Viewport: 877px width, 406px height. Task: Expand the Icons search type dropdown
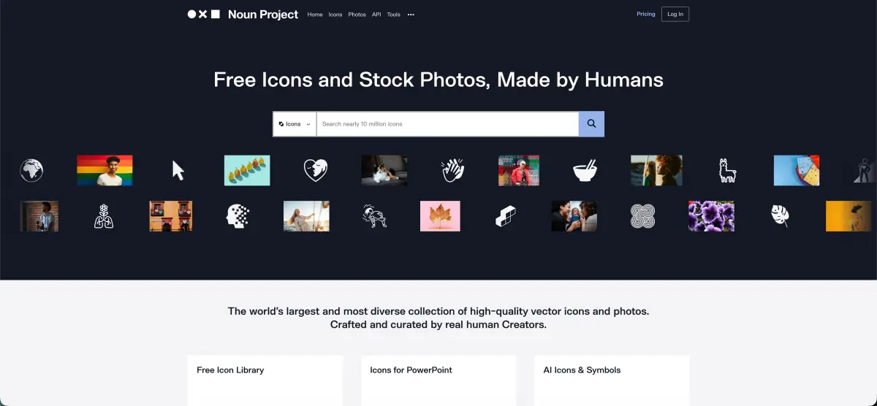coord(295,124)
